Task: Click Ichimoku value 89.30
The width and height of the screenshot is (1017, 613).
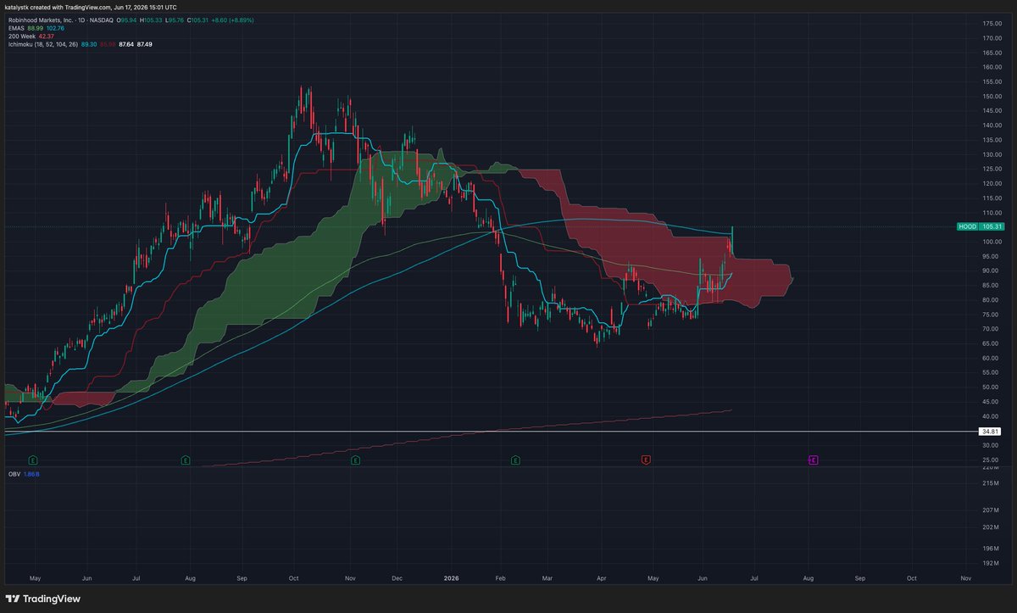Action: (89, 44)
